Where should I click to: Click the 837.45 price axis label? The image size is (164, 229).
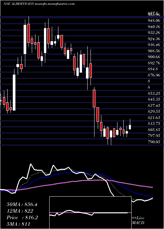(x=154, y=105)
